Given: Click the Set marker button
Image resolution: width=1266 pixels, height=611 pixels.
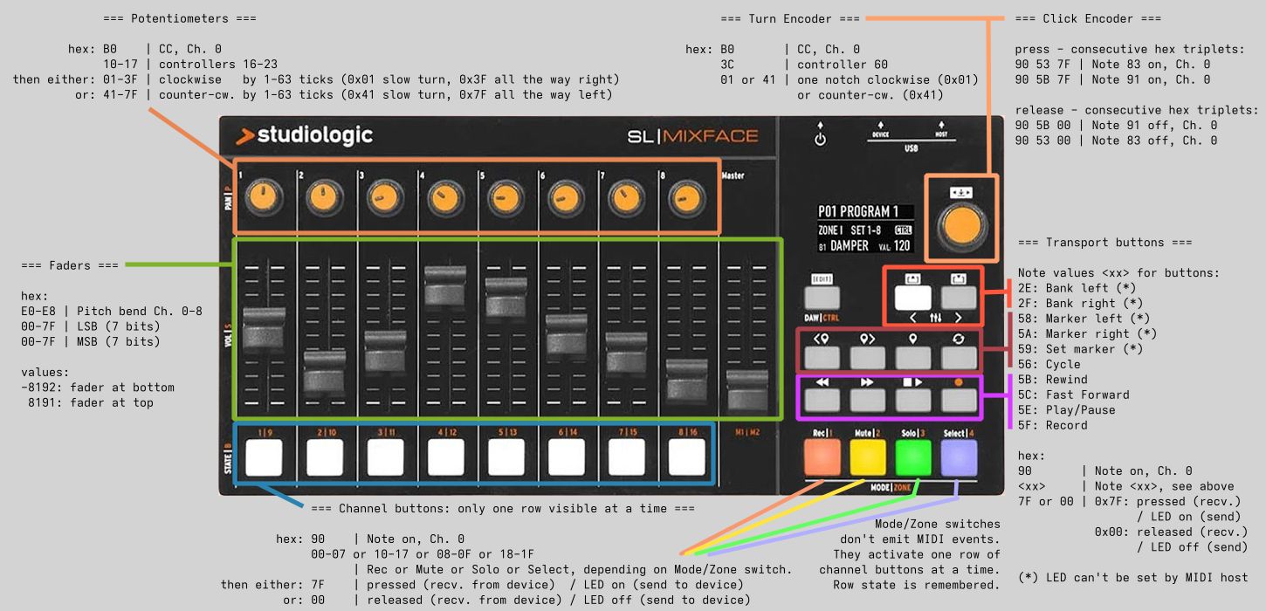Looking at the screenshot, I should (913, 356).
